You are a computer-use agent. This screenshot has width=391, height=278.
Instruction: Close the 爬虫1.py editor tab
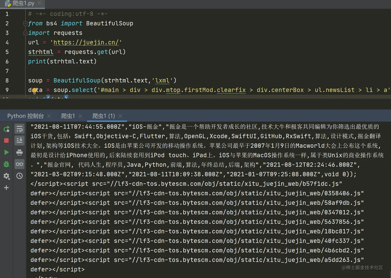click(x=40, y=3)
